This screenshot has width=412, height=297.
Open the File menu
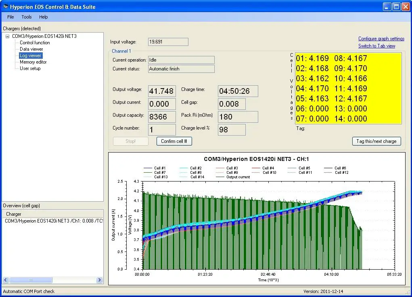tap(10, 17)
